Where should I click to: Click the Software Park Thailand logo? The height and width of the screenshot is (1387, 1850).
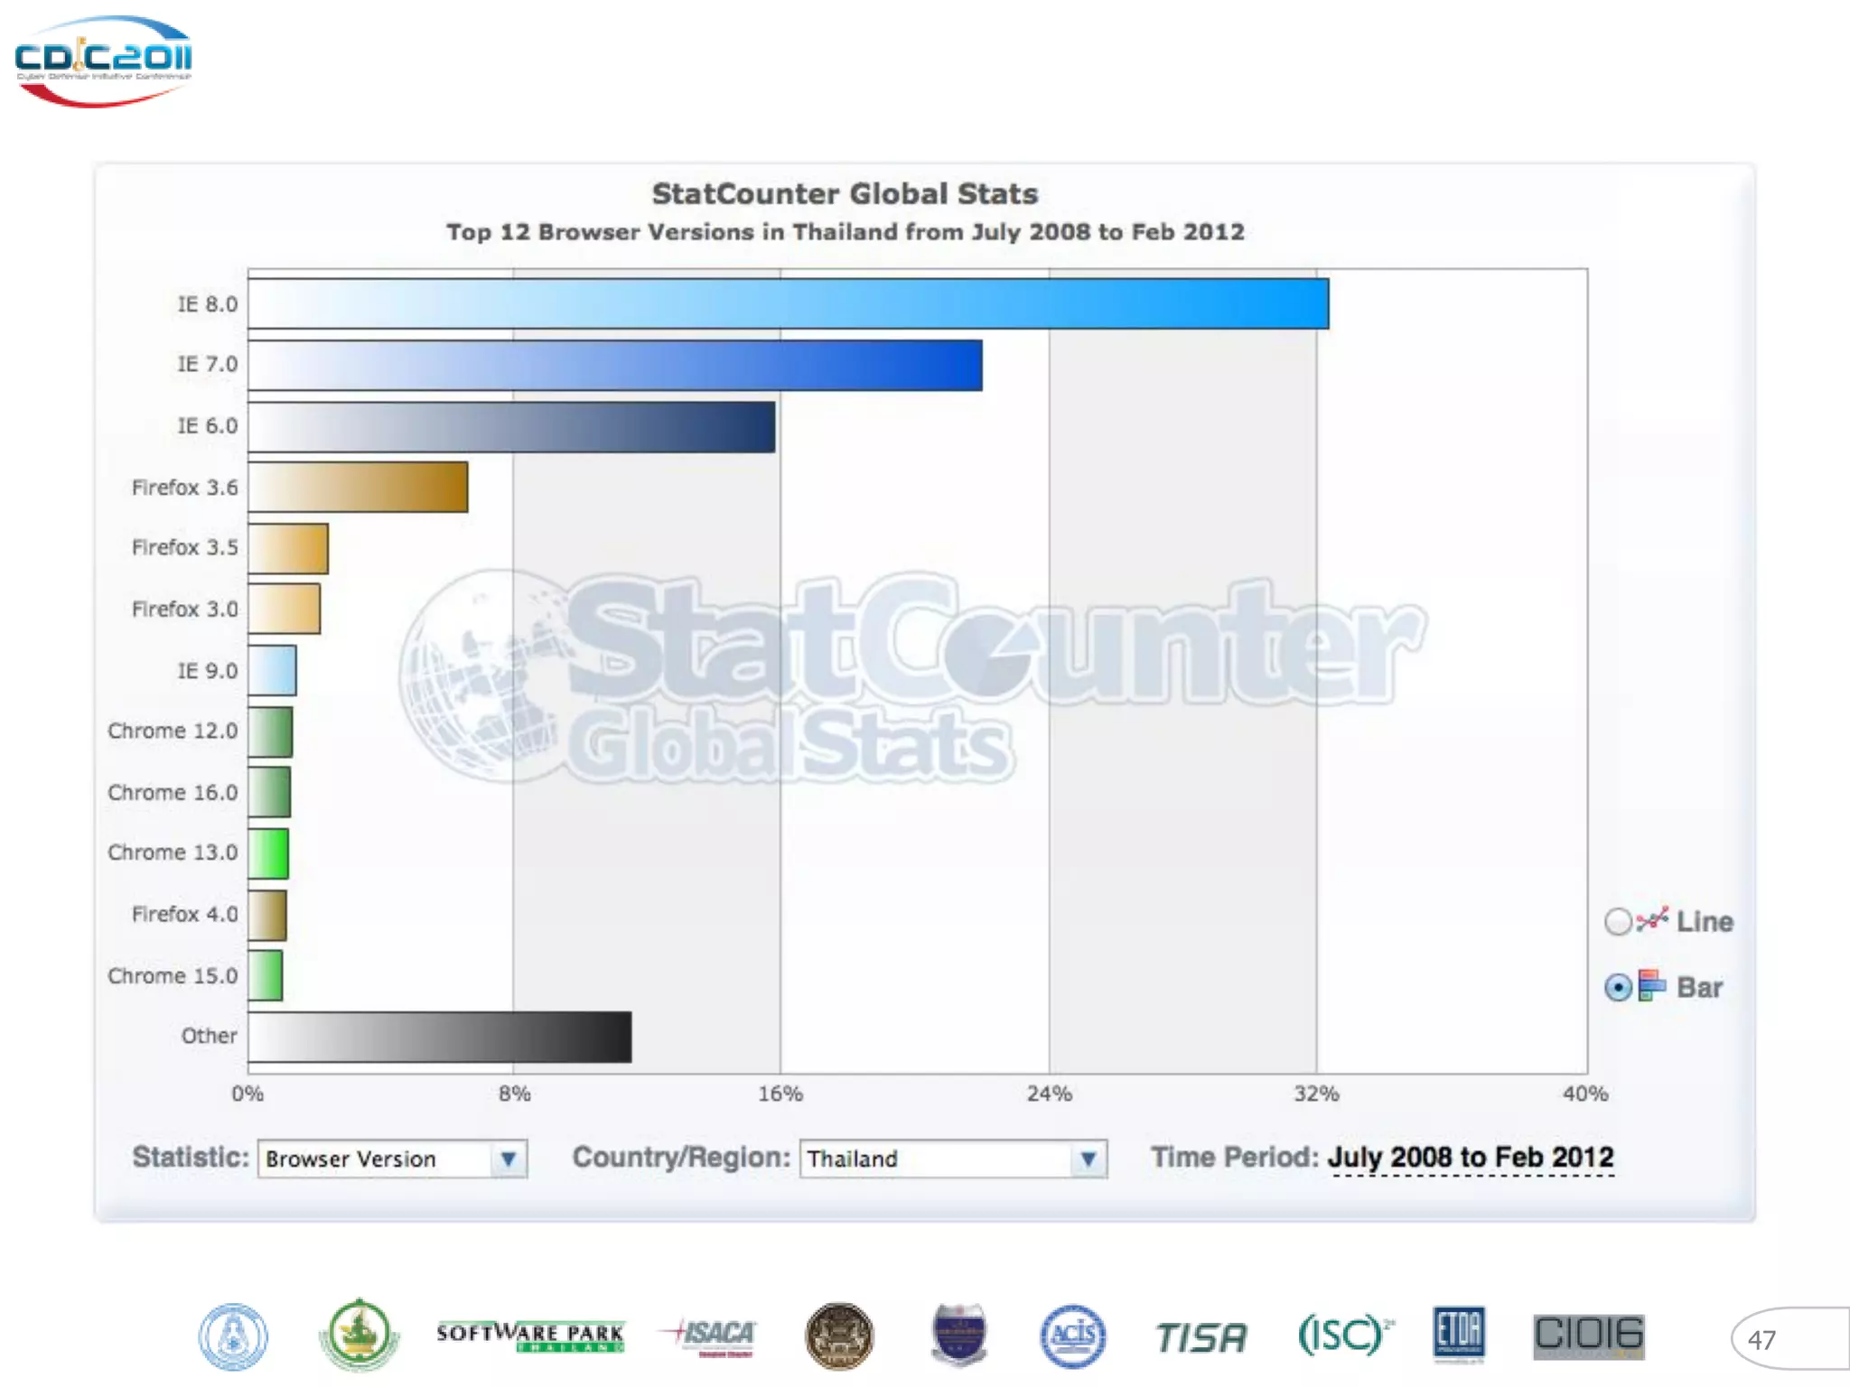point(530,1336)
